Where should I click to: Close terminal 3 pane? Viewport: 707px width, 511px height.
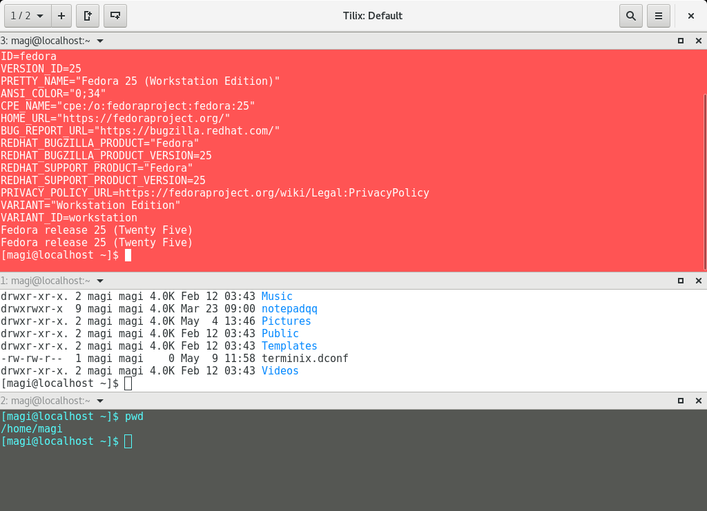pos(699,41)
